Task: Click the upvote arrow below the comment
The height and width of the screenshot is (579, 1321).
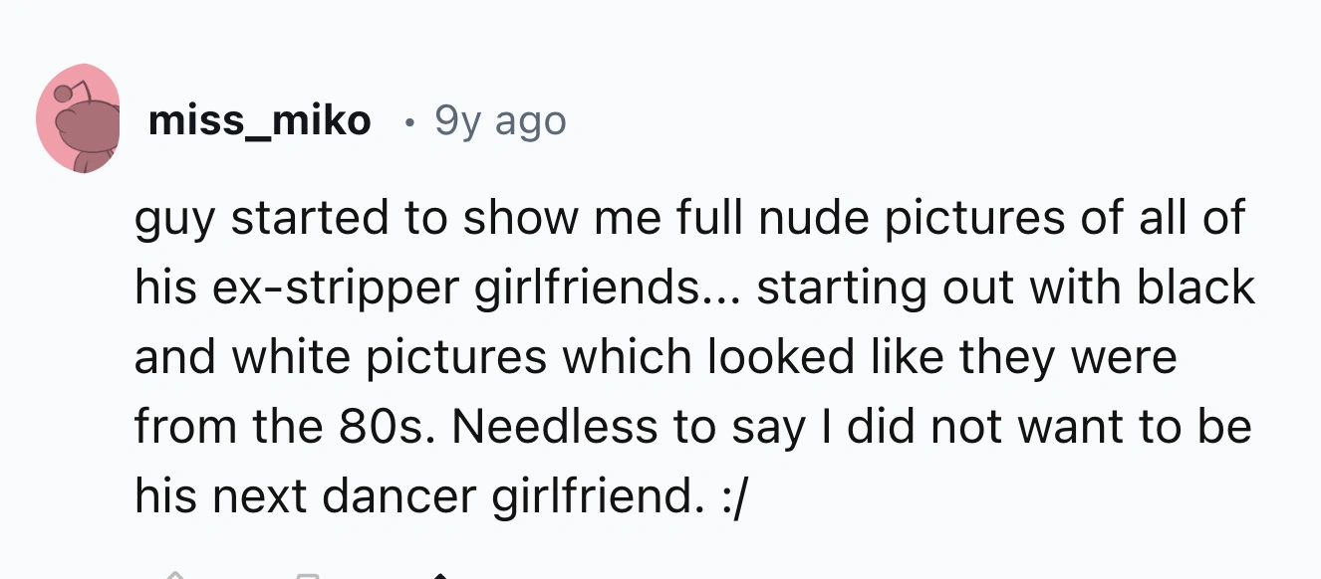Action: point(174,574)
